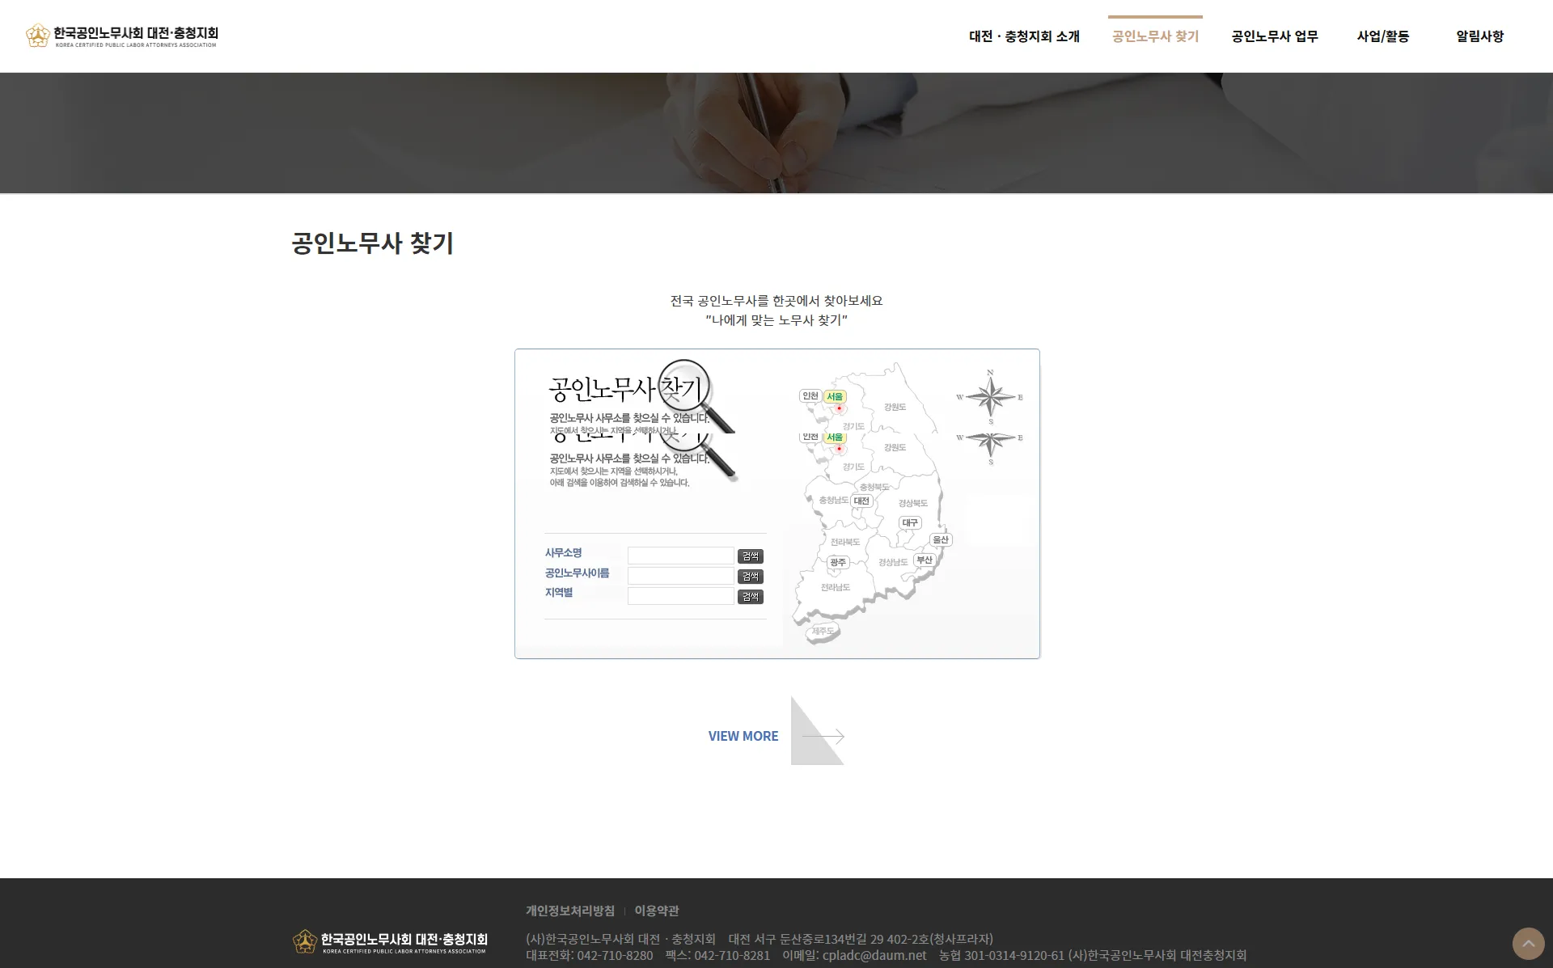This screenshot has width=1553, height=968.
Task: Select 광주 marker on the map
Action: [838, 562]
